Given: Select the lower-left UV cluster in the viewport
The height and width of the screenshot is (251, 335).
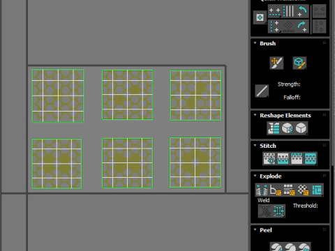Looking at the screenshot, I should [57, 163].
